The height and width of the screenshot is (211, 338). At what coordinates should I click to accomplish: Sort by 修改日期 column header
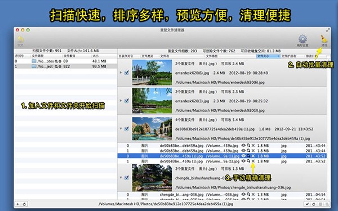316,56
